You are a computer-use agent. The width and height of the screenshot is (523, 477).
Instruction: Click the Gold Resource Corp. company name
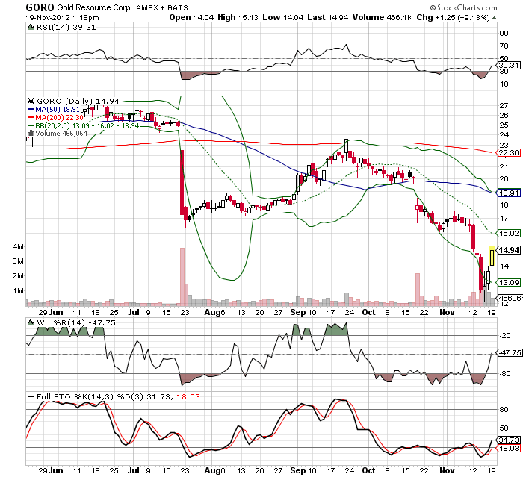(x=95, y=7)
